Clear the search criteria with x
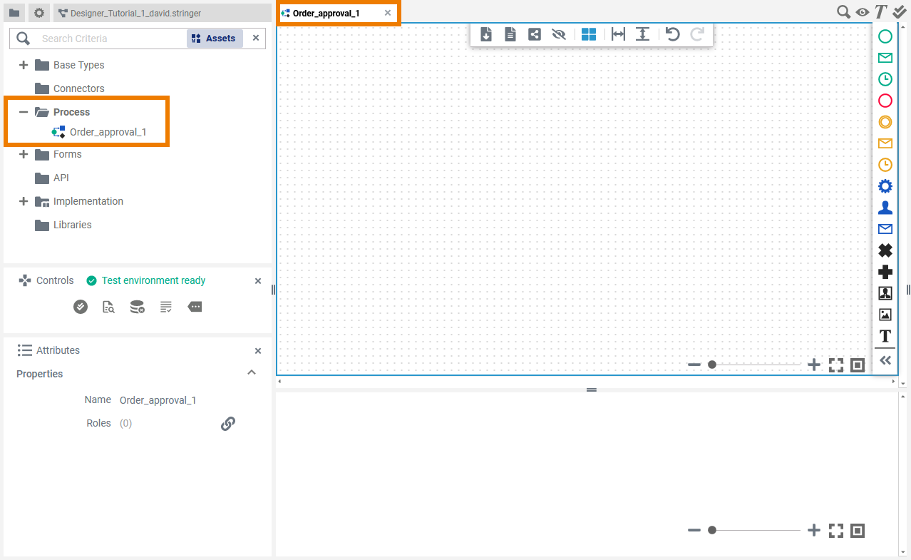Image resolution: width=911 pixels, height=560 pixels. point(256,38)
